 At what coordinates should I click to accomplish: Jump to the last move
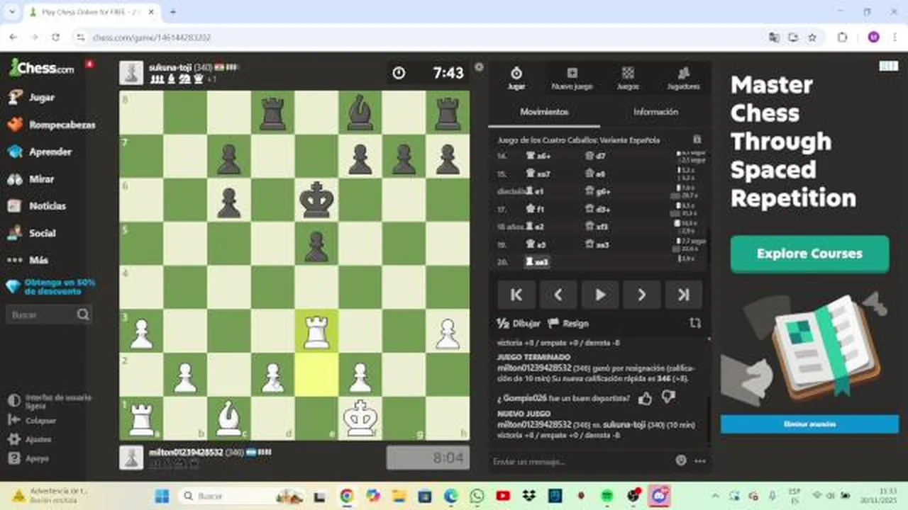[x=684, y=295]
